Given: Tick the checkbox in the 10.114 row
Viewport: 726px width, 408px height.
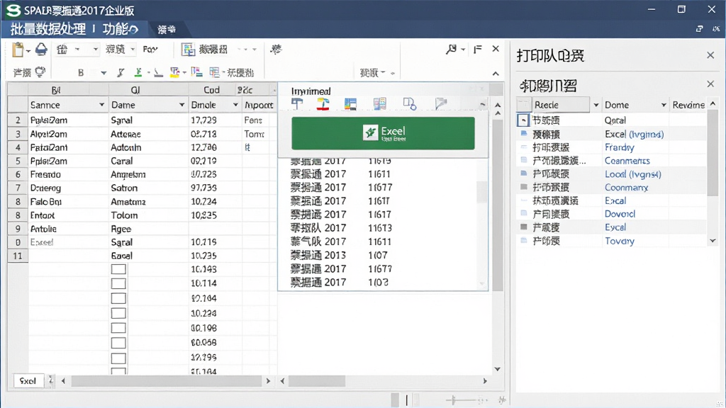Looking at the screenshot, I should pyautogui.click(x=118, y=283).
